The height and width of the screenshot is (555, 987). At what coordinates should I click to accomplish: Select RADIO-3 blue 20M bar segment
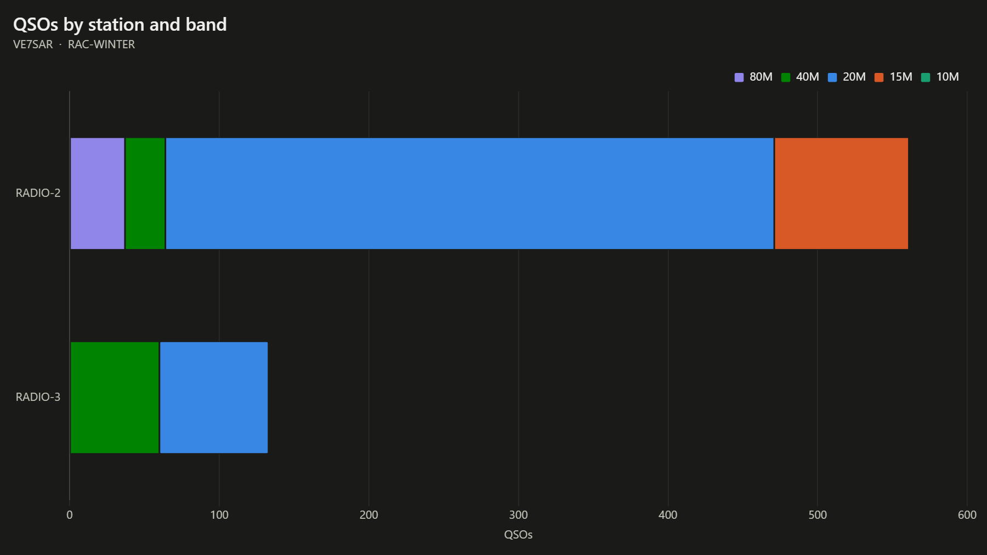214,398
